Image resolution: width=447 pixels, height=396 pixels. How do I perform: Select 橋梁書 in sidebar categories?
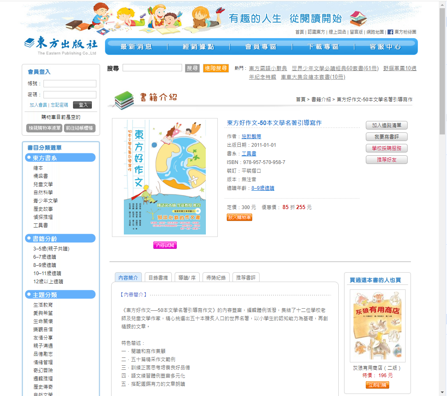pos(41,176)
